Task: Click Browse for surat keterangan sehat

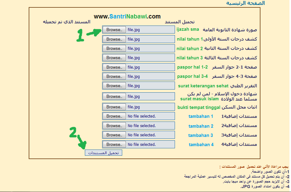Action: point(114,86)
